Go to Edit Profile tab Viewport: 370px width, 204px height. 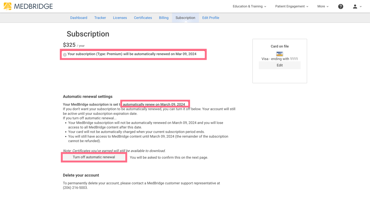pyautogui.click(x=211, y=18)
